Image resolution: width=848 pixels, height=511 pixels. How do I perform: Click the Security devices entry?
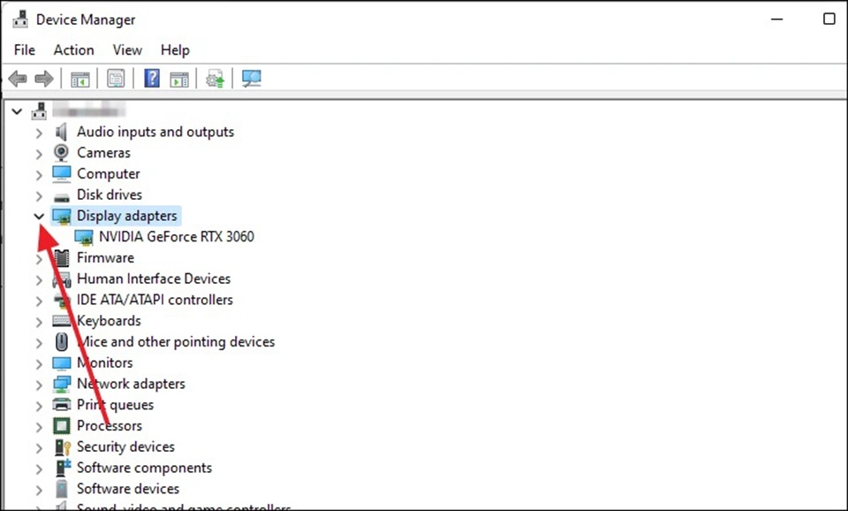pos(125,446)
